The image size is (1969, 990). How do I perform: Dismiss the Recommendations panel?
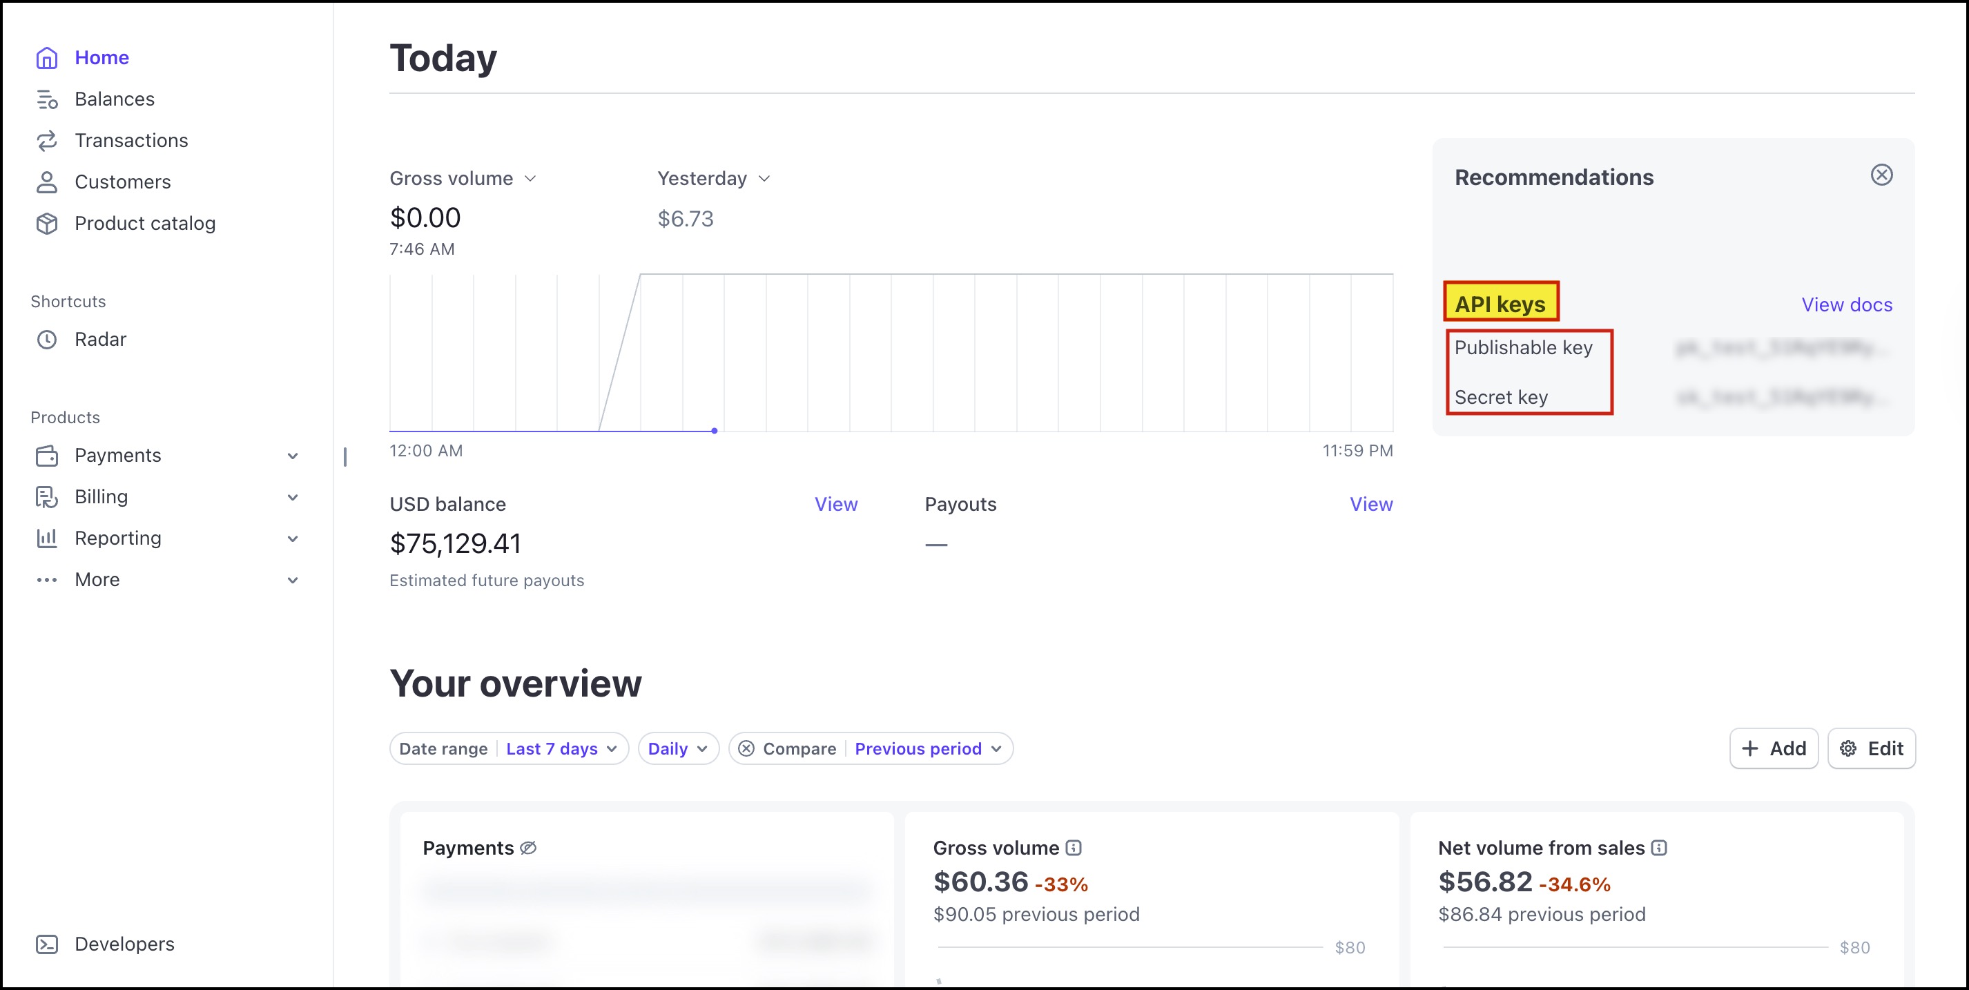tap(1881, 175)
